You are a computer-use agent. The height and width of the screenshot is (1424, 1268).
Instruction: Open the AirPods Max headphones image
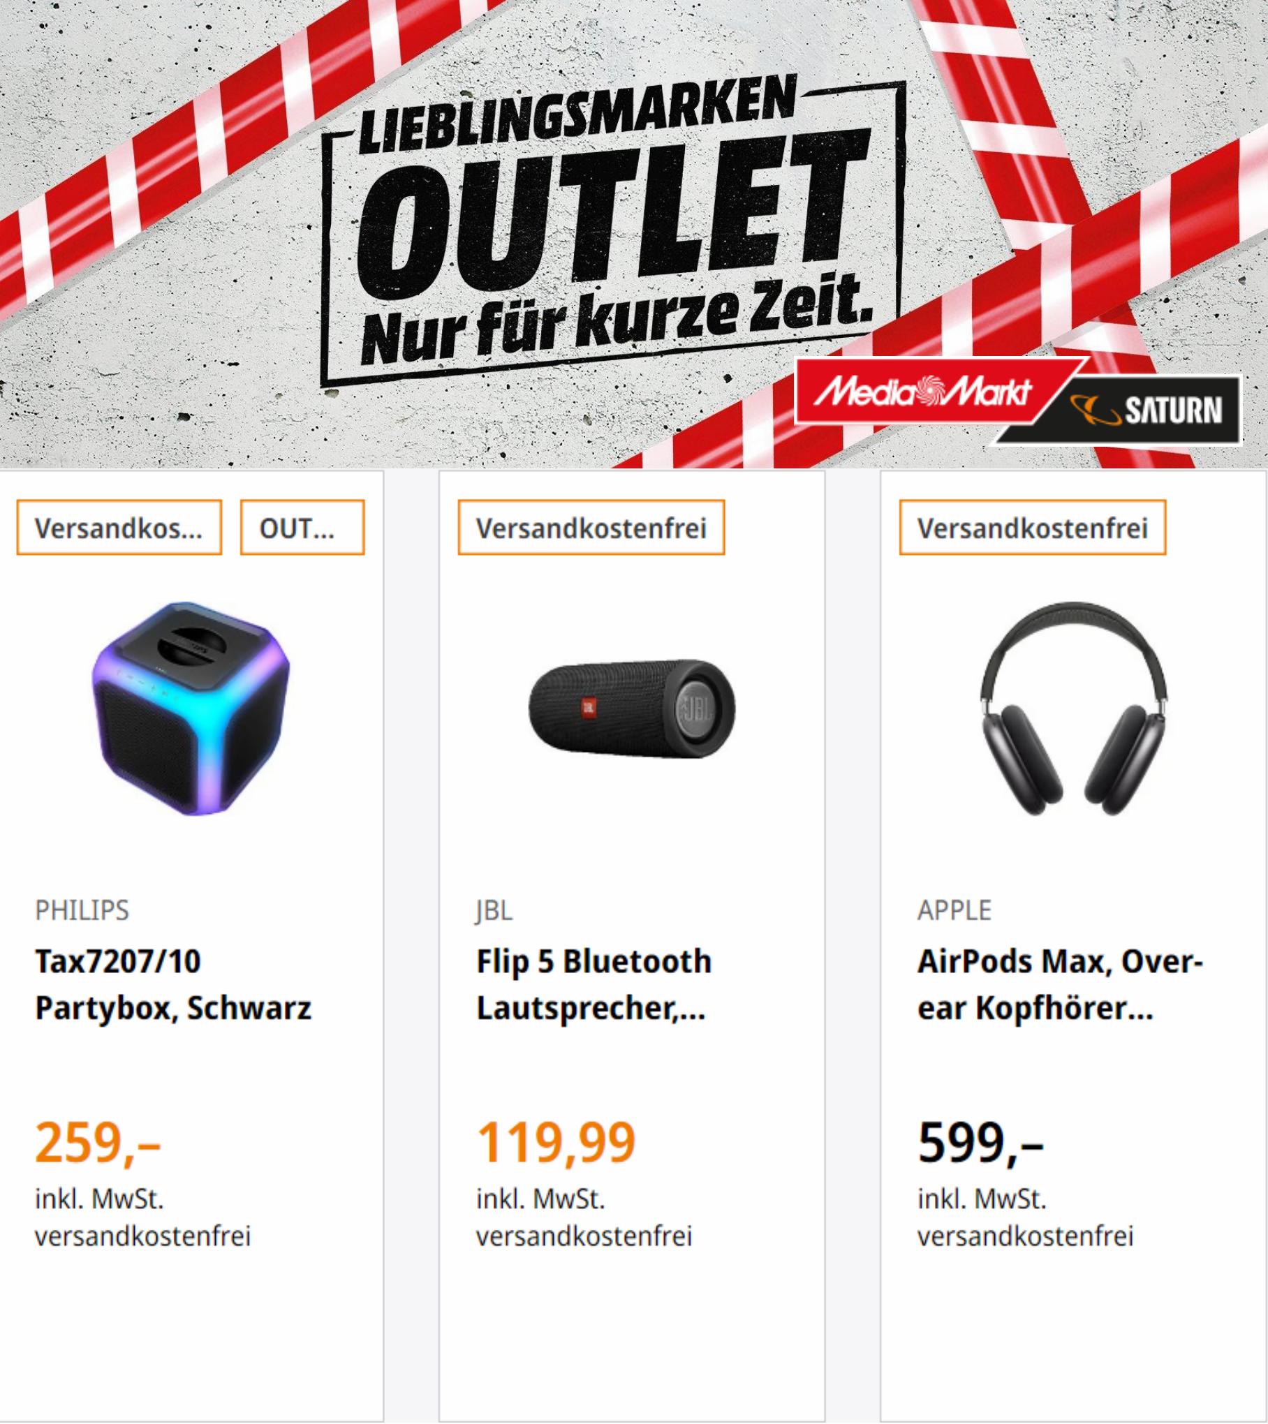1072,709
